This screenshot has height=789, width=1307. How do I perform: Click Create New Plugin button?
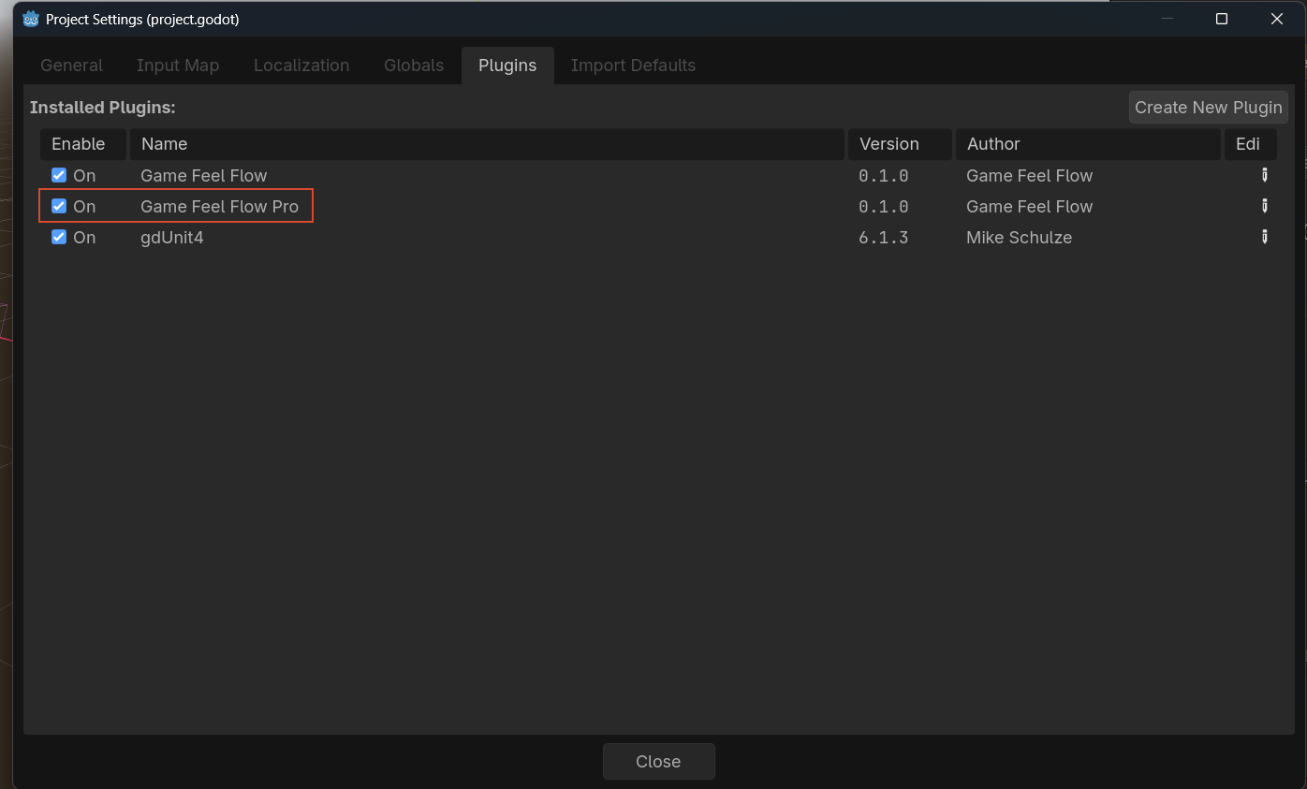(1209, 107)
